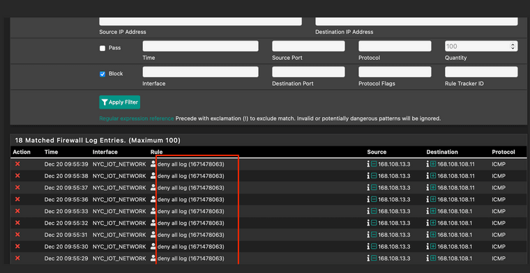Click source info icon in the 09:55:33 row
The width and height of the screenshot is (530, 273).
[368, 212]
